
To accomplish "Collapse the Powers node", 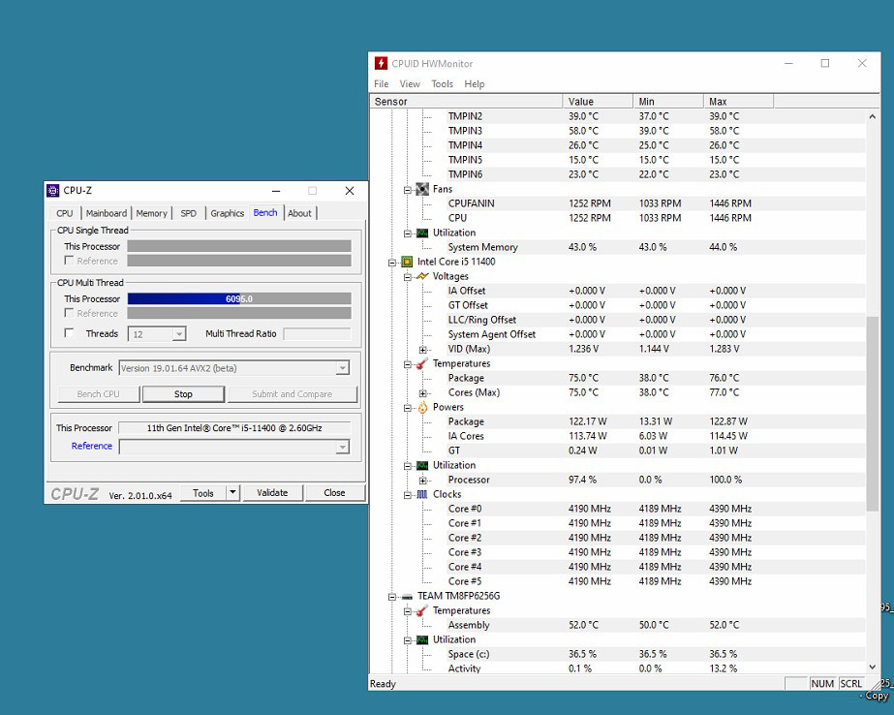I will (408, 408).
